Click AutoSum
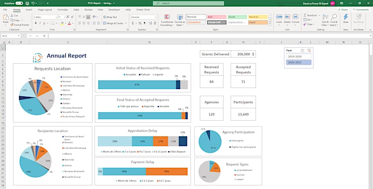Image resolution: width=373 pixels, height=189 pixels. click(310, 15)
